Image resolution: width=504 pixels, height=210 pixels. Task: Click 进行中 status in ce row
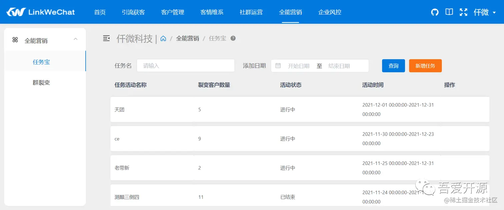tap(288, 139)
